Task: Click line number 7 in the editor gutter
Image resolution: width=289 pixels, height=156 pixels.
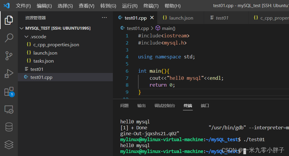Action: pyautogui.click(x=127, y=78)
